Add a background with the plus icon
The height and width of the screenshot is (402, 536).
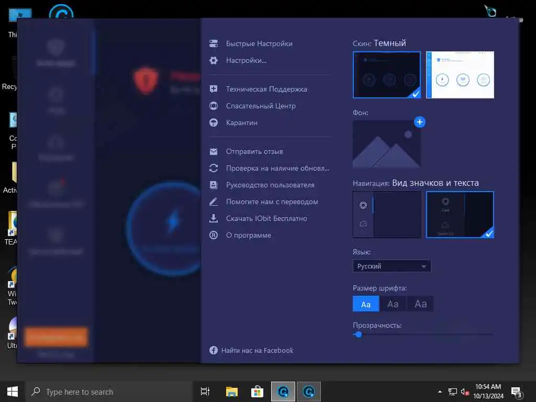tap(419, 122)
